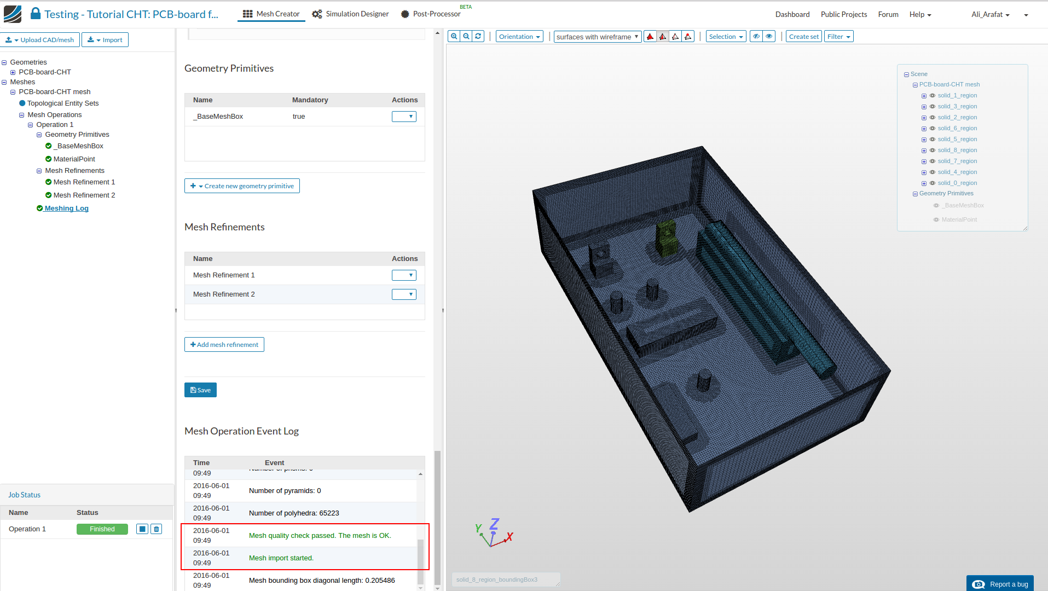The width and height of the screenshot is (1048, 591).
Task: Click Add mesh refinement button
Action: point(224,345)
